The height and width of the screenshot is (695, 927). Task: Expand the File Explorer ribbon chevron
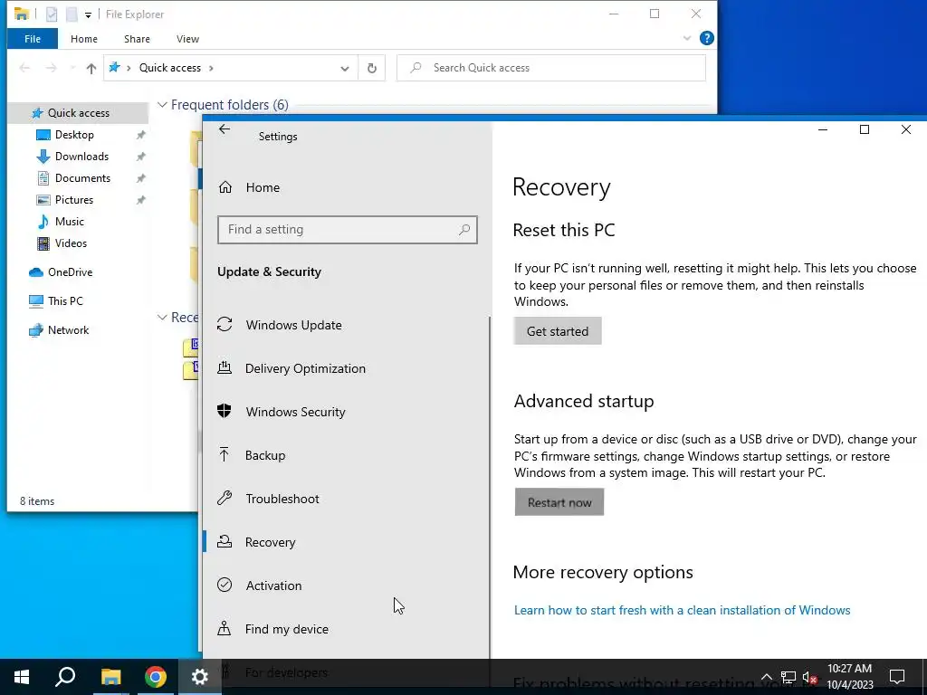click(687, 38)
